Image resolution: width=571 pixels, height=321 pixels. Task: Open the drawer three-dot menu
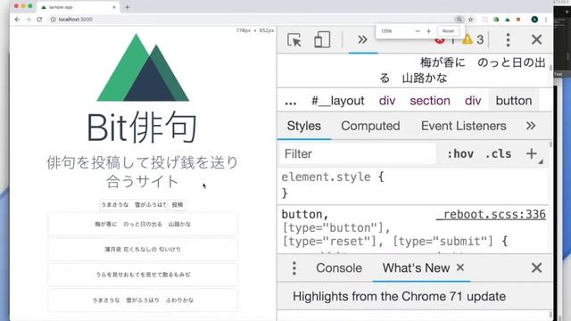294,268
